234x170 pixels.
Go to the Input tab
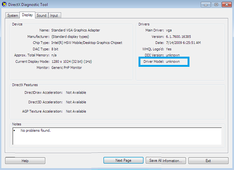54,15
